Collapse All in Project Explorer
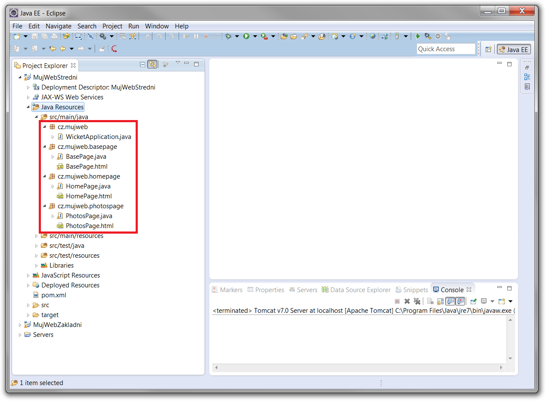 pyautogui.click(x=143, y=65)
